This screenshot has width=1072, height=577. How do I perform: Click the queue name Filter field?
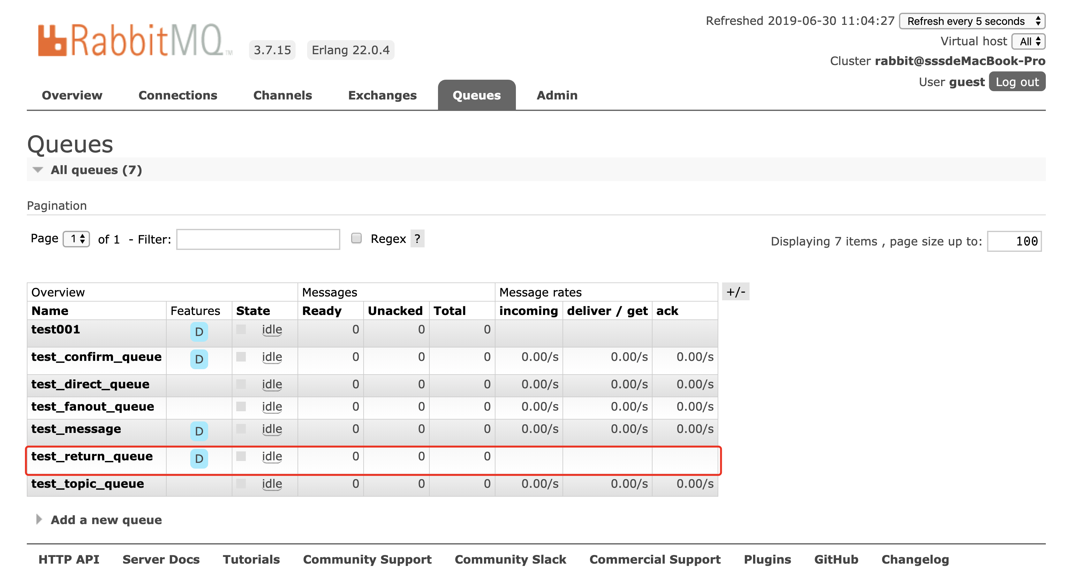click(258, 239)
